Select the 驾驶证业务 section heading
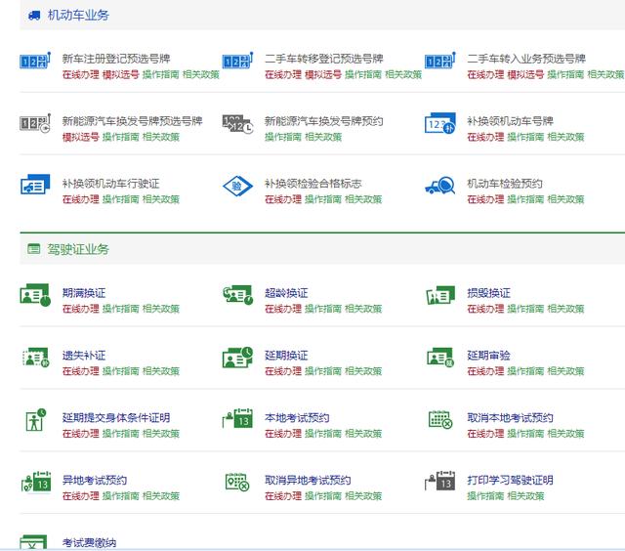 [78, 249]
